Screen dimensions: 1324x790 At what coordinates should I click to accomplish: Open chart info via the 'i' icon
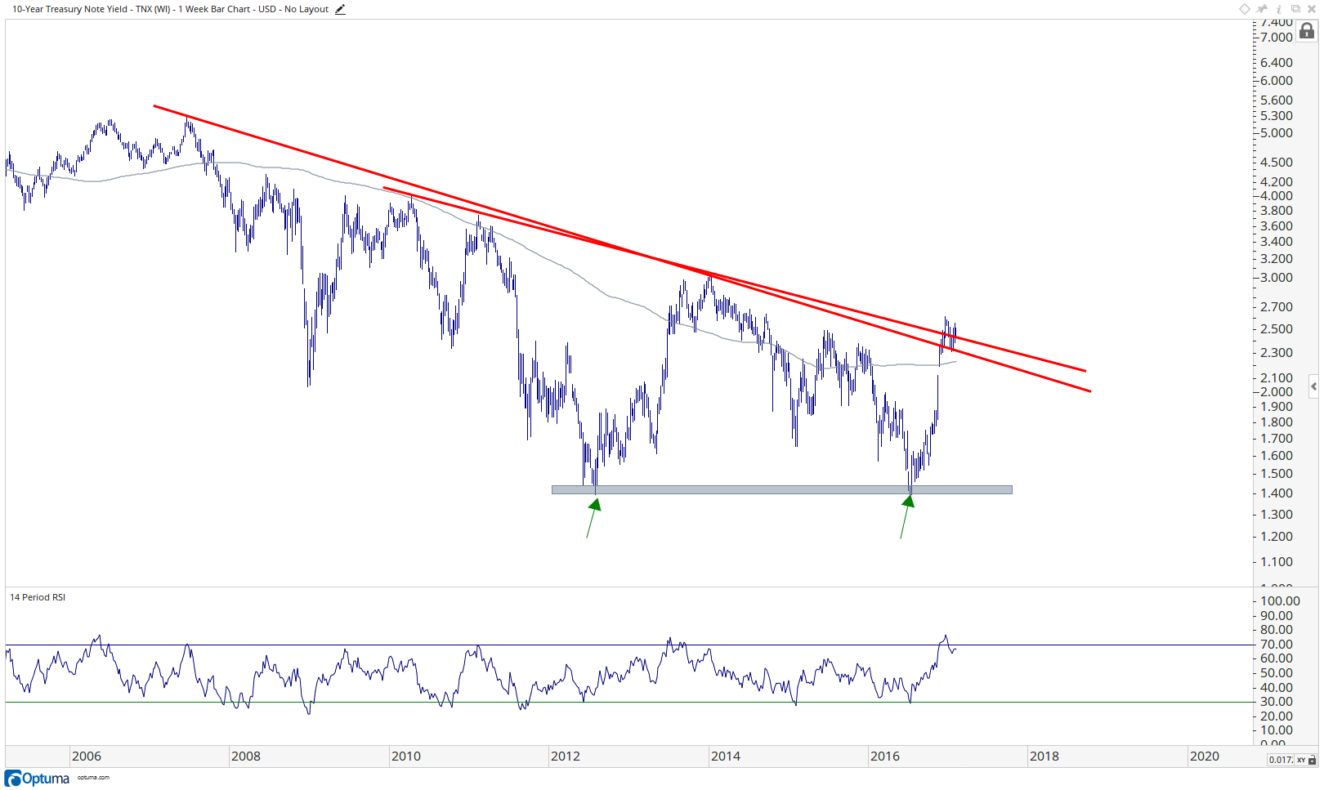point(1279,9)
